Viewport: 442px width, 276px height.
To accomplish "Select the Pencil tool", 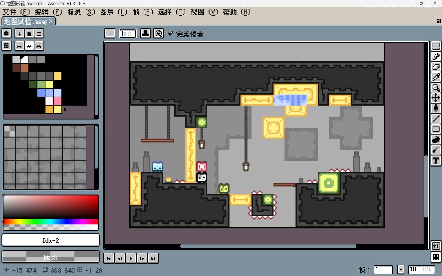I will 436,57.
